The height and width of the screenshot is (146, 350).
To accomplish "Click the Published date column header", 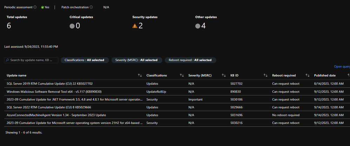I will 325,76.
